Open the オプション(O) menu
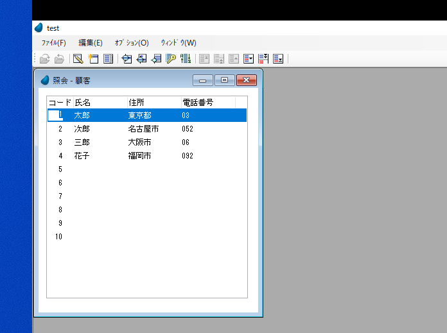This screenshot has width=447, height=333. point(132,43)
